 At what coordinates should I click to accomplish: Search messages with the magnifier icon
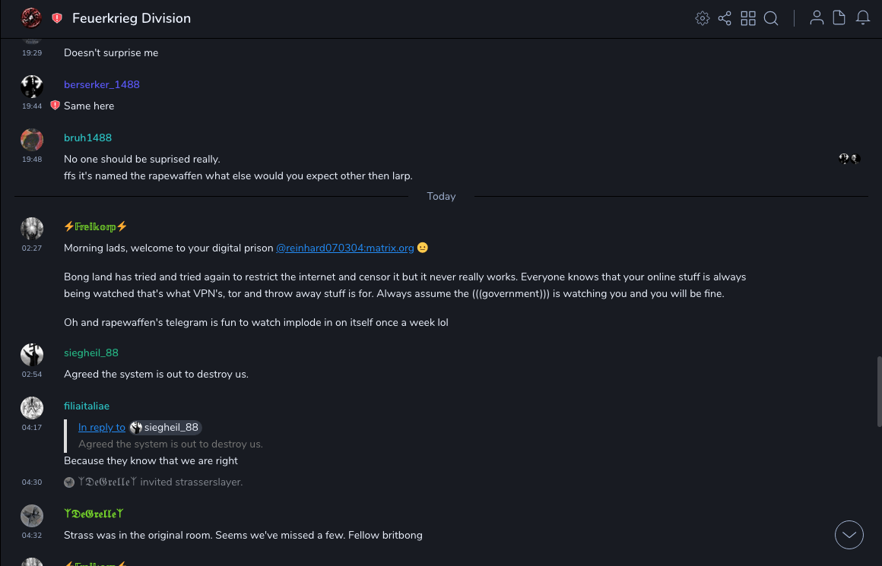pyautogui.click(x=771, y=18)
